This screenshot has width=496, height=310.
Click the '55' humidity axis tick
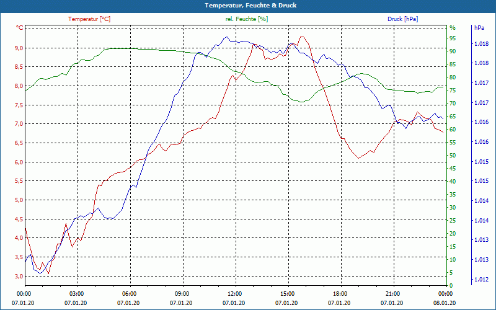point(453,143)
